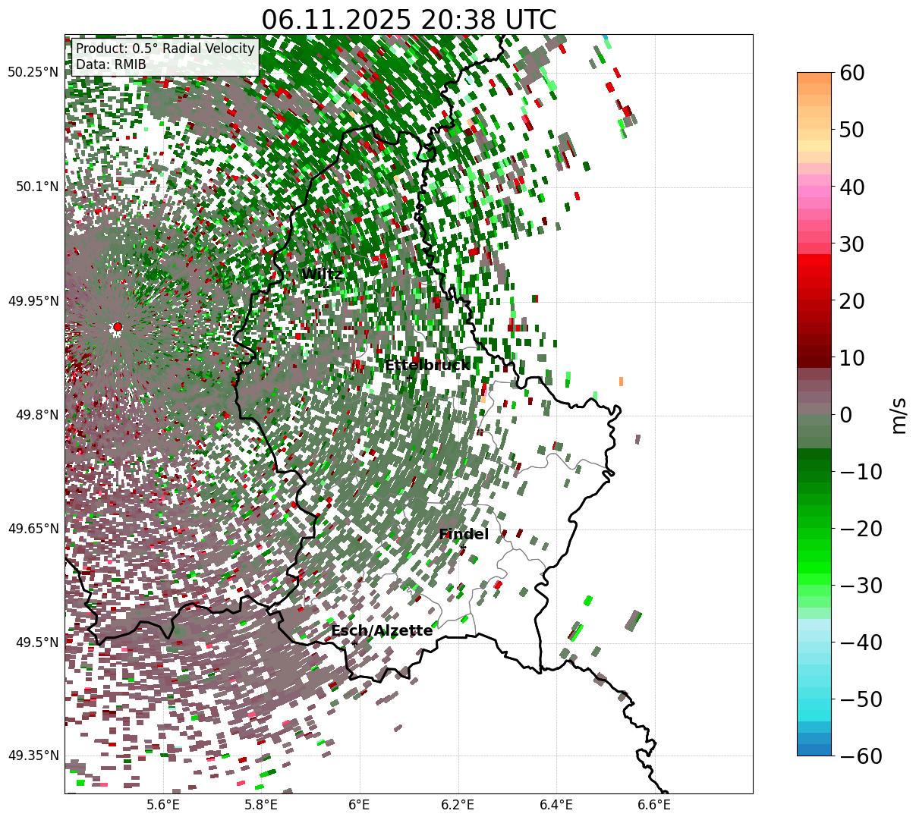Click the "Data: RMIB" label
Viewport: 916px width, 820px height.
pyautogui.click(x=111, y=65)
